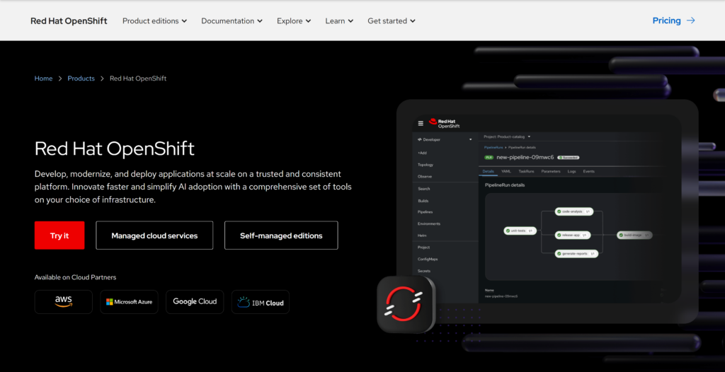Select ConfigMaps in the console sidebar
This screenshot has width=725, height=372.
point(428,260)
